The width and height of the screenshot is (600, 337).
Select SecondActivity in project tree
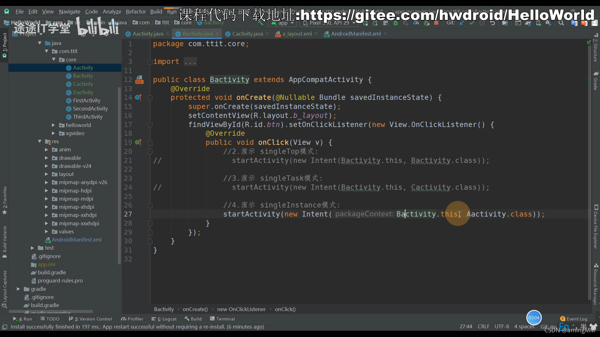[x=90, y=109]
